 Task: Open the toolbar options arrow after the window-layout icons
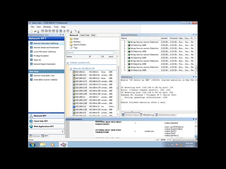[x=71, y=32]
